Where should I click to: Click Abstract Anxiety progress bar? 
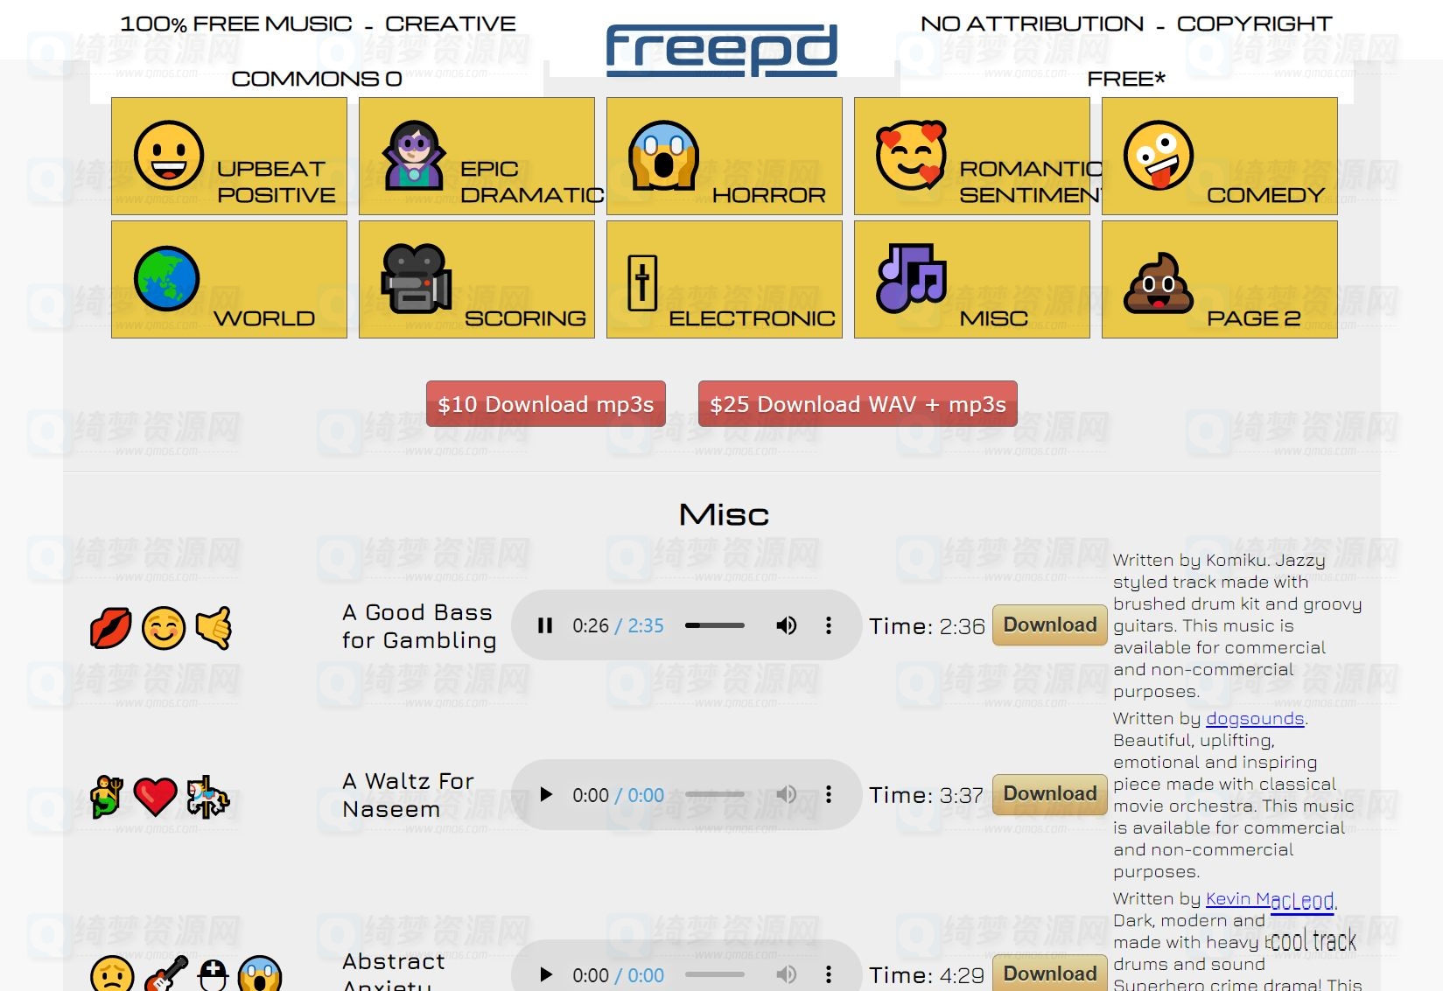click(x=715, y=974)
